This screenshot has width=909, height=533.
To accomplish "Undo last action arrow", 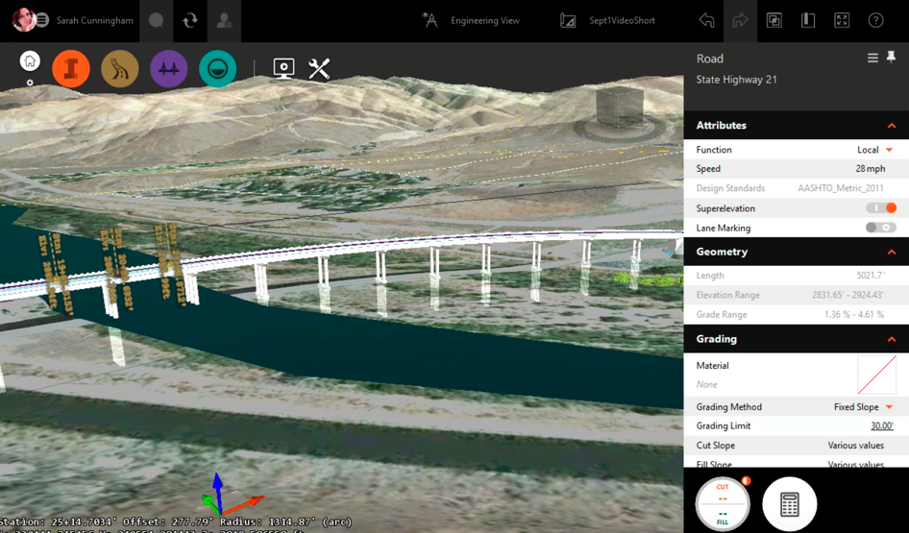I will (x=706, y=20).
